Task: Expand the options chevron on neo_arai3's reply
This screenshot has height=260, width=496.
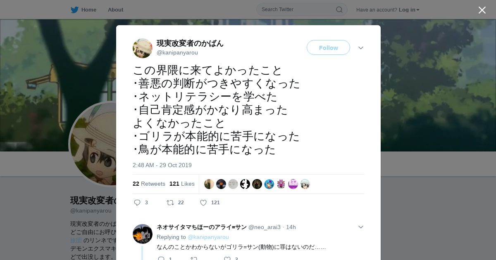Action: 361,227
